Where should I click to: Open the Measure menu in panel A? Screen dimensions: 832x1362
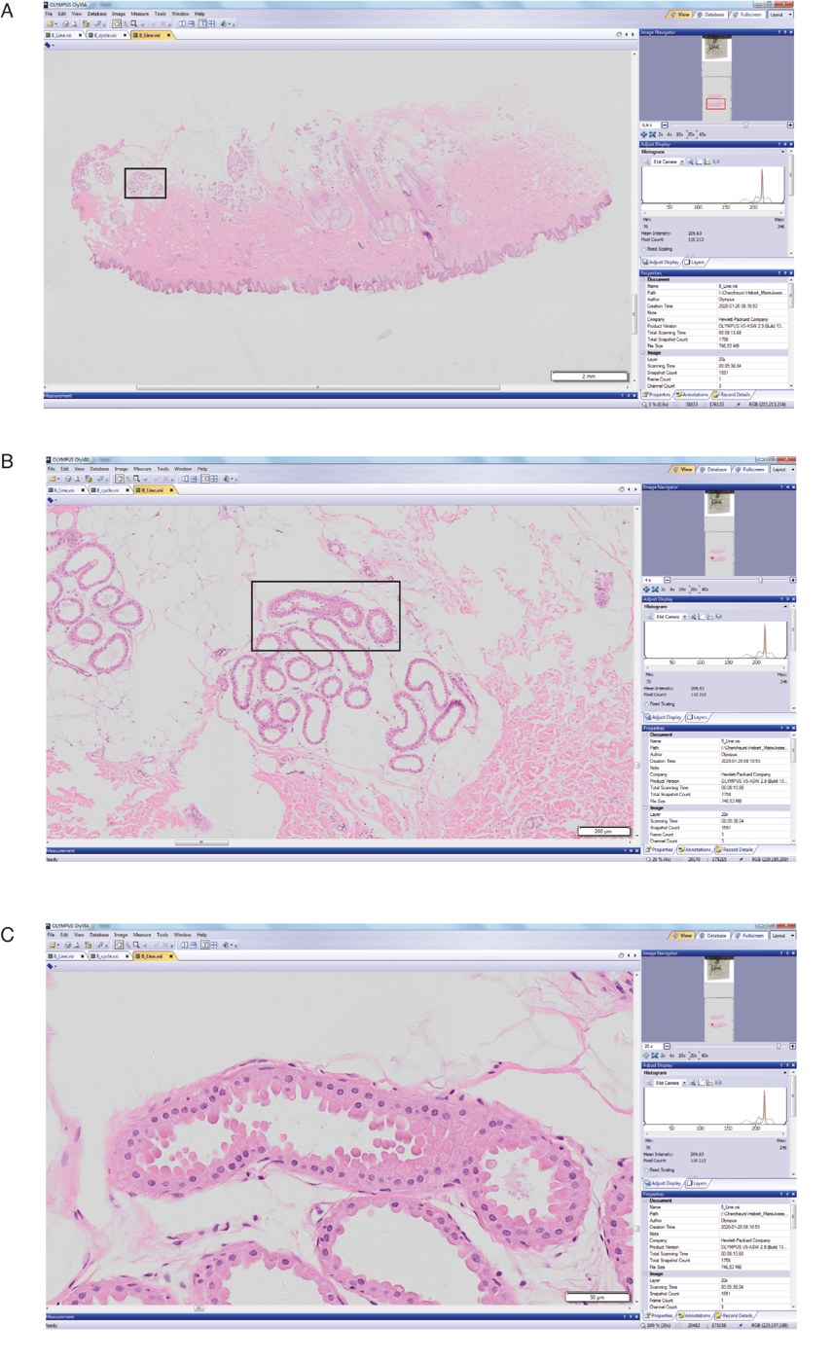[x=139, y=14]
